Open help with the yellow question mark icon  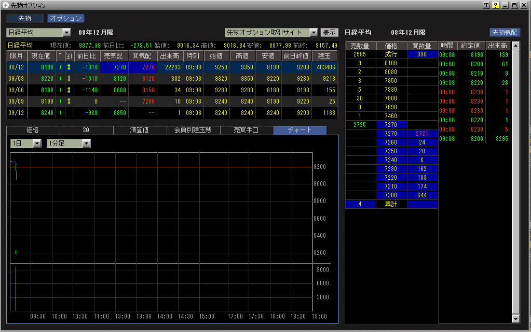496,5
